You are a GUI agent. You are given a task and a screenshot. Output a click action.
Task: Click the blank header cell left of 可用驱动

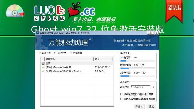[43, 59]
